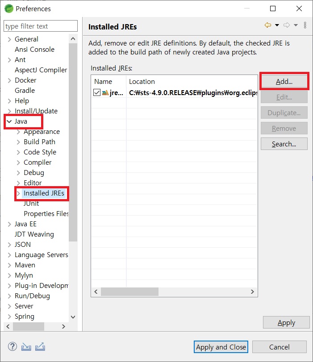
Task: Select Spring in the tree
Action: coord(25,316)
